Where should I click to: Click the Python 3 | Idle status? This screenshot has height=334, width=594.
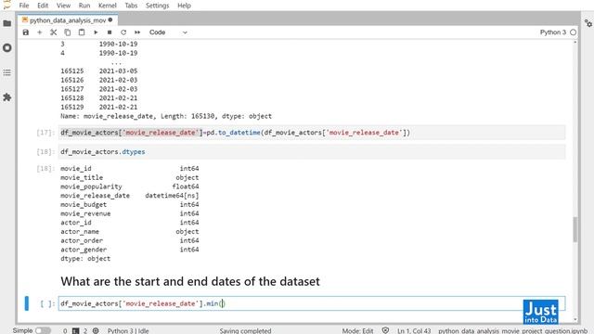pyautogui.click(x=128, y=330)
